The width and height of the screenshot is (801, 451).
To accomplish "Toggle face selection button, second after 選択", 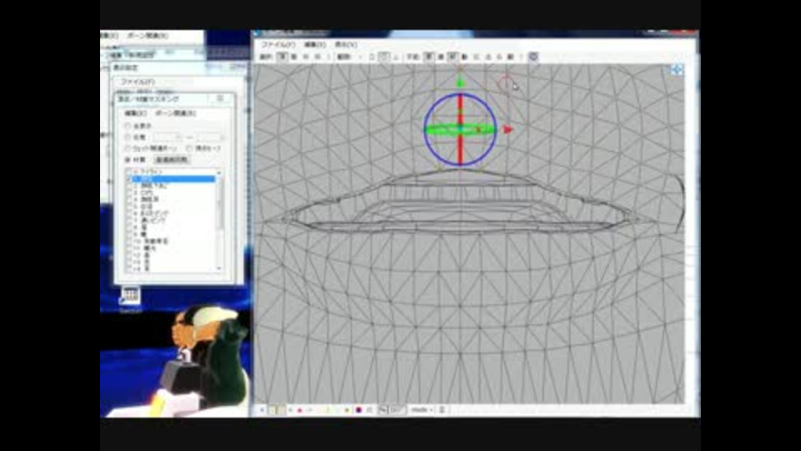I will [294, 58].
